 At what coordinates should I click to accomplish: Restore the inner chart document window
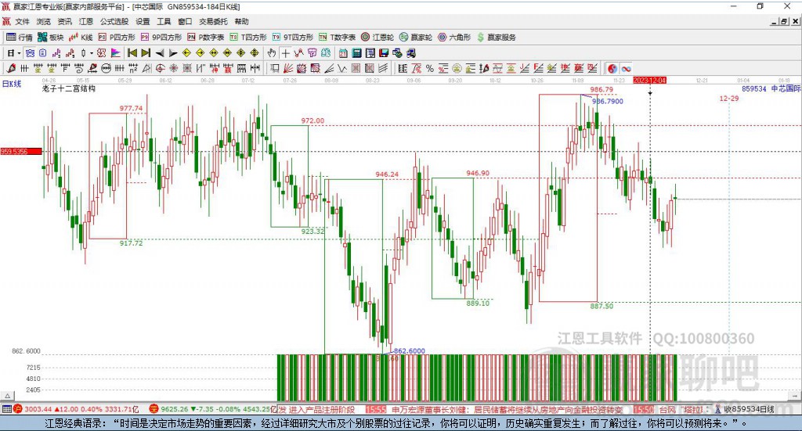click(x=785, y=21)
